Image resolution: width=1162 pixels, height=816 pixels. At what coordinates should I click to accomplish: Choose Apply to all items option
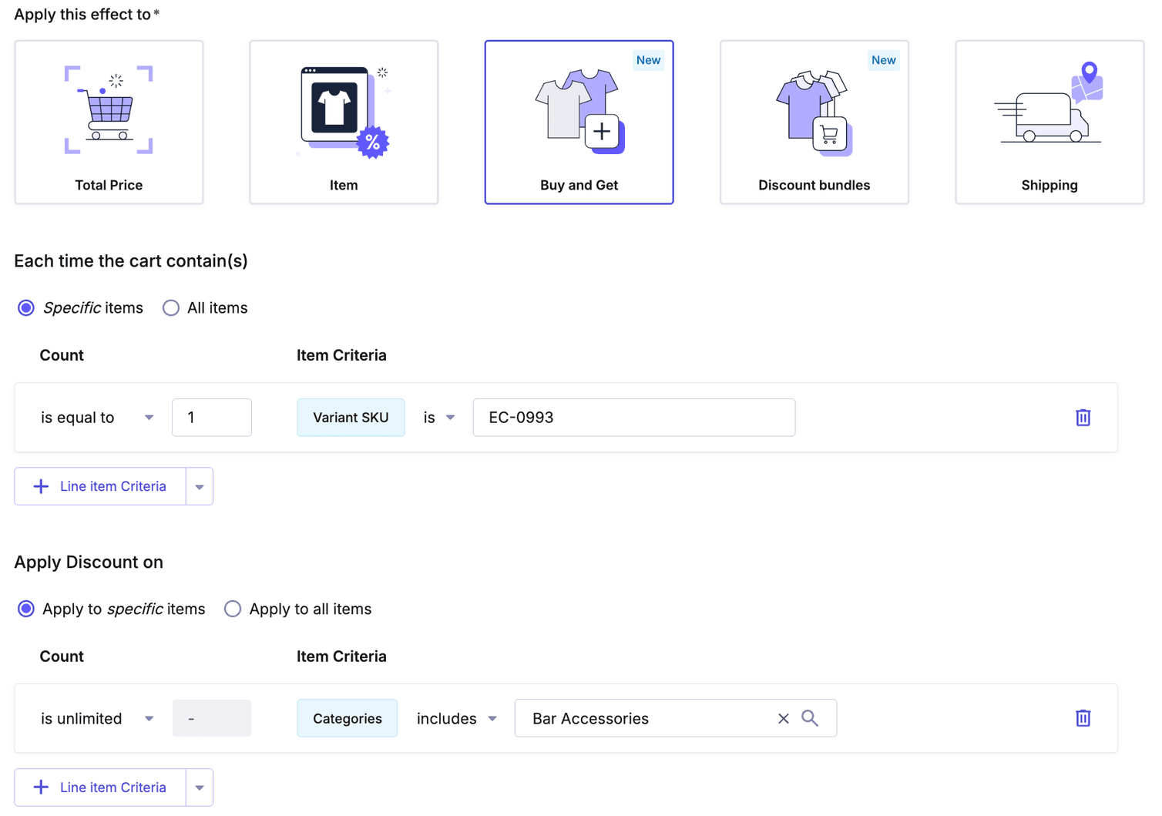tap(233, 609)
